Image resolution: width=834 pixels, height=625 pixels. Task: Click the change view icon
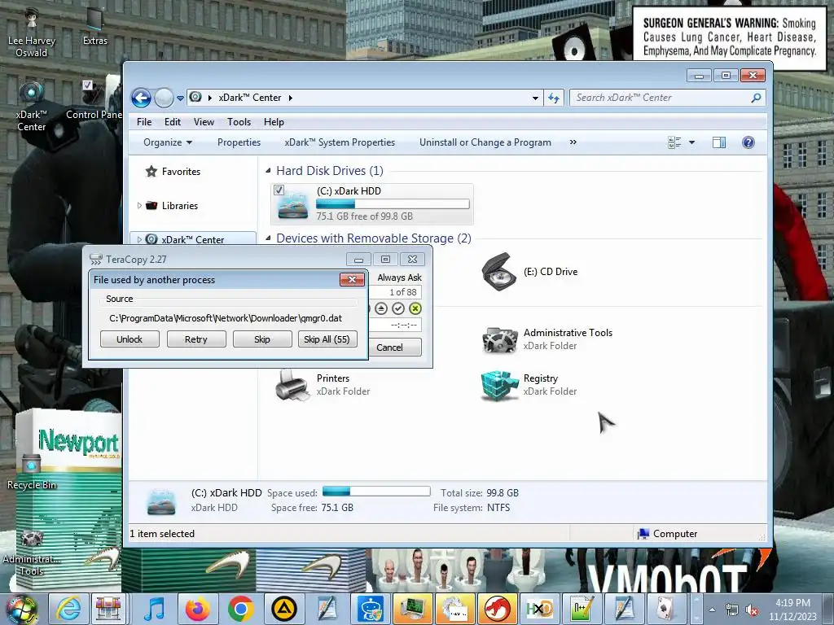pos(674,142)
